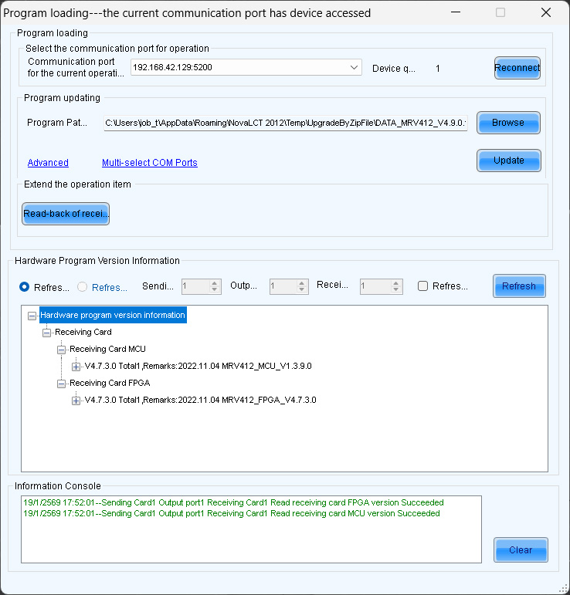Viewport: 570px width, 595px height.
Task: Enable the Refresh checkbox beside Receiving stepper
Action: pos(422,286)
